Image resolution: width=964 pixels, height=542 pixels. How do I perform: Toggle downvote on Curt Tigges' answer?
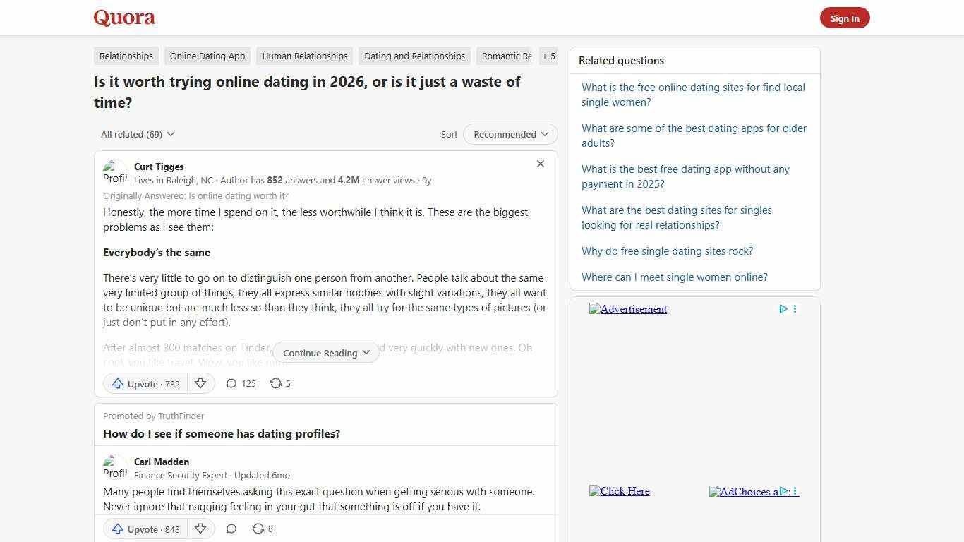click(x=200, y=383)
